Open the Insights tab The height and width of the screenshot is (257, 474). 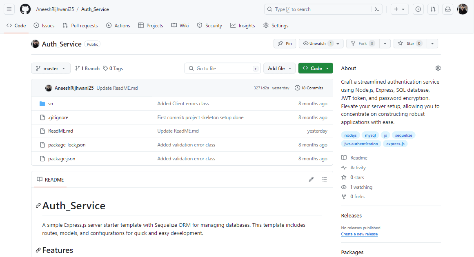click(x=243, y=26)
